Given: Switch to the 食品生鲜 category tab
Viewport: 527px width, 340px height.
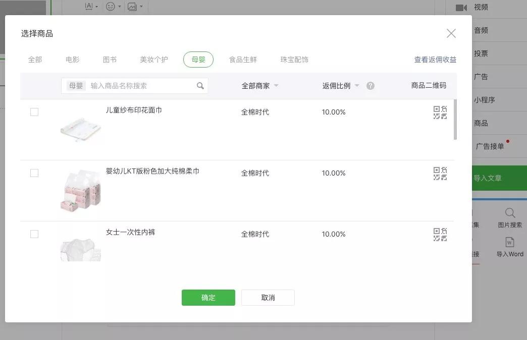Looking at the screenshot, I should [243, 60].
